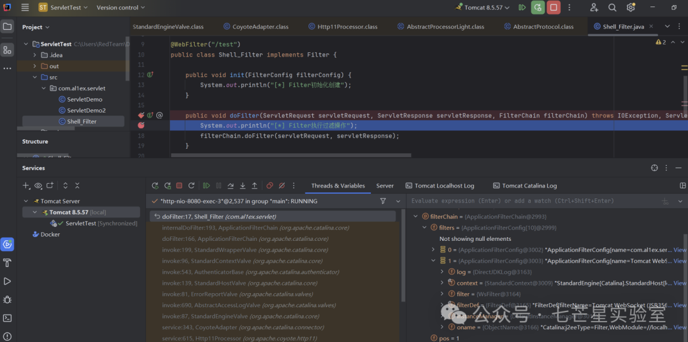Open the Services tool window icon
Viewport: 688px width, 342px height.
pyautogui.click(x=7, y=244)
